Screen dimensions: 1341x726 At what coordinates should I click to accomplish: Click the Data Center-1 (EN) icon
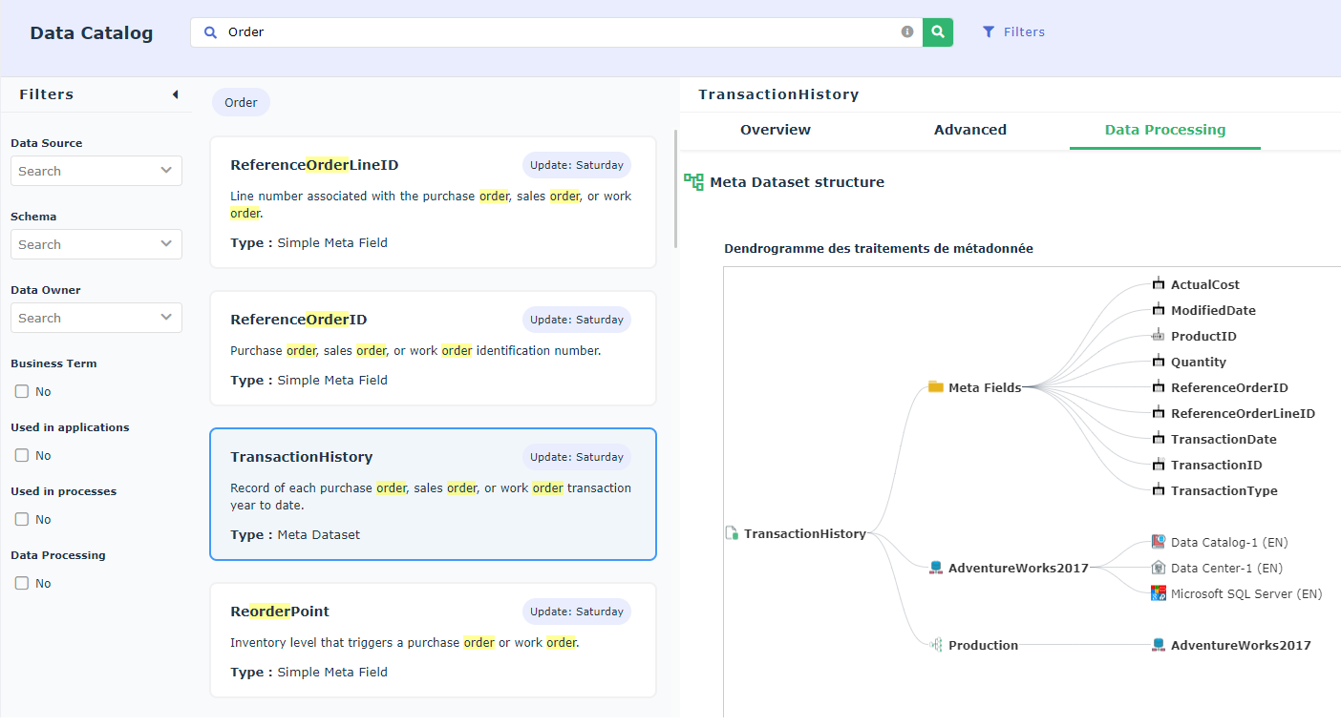[1159, 568]
